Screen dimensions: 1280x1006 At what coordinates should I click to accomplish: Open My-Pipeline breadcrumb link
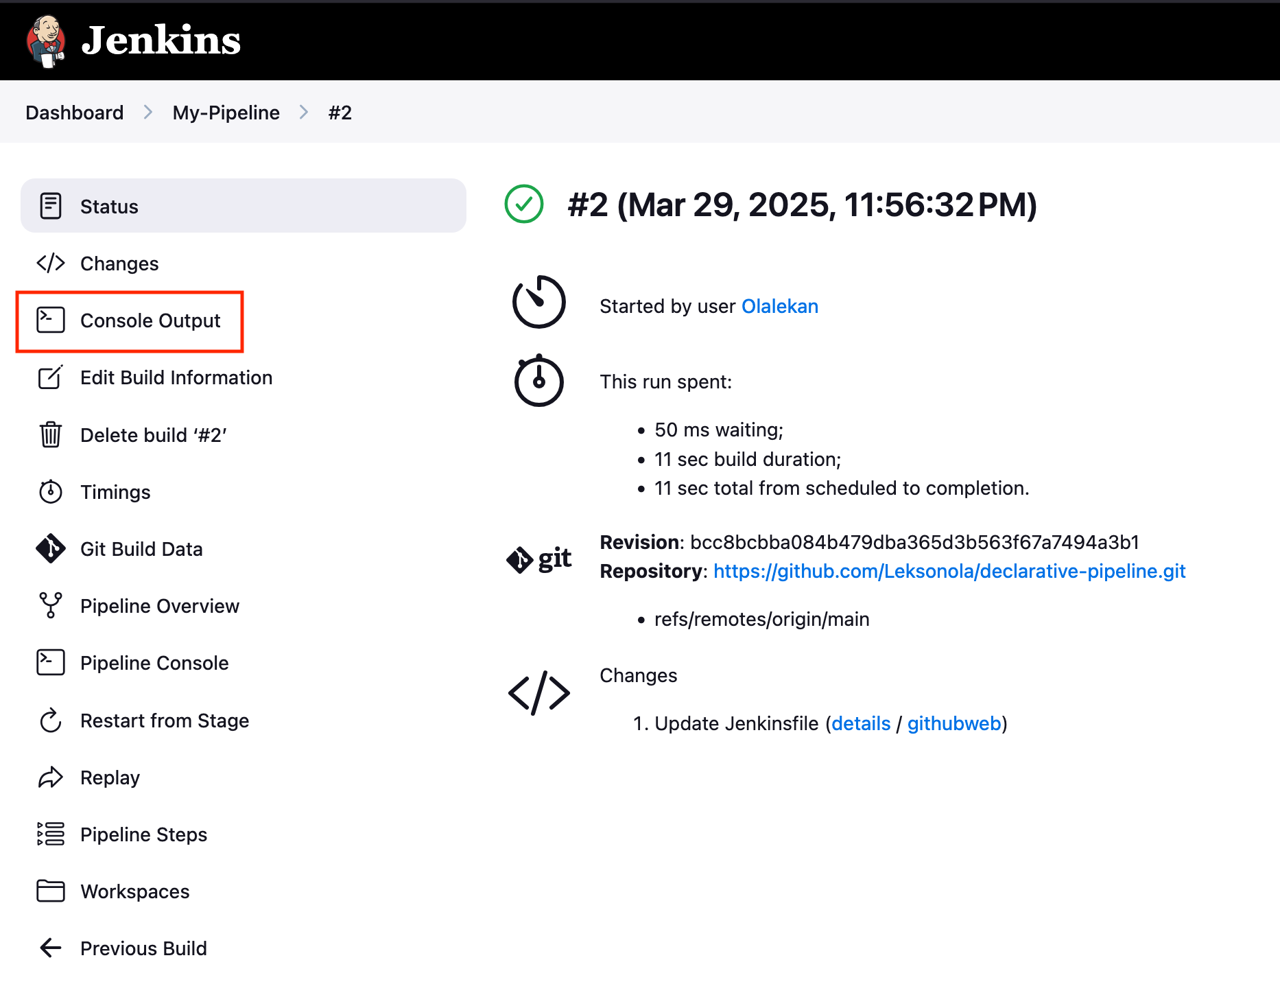[226, 112]
